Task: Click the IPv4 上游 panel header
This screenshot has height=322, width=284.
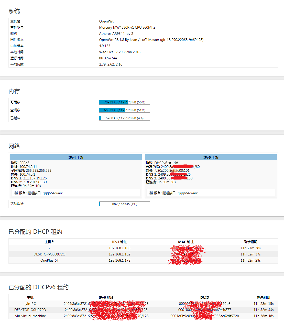Action: tap(75, 157)
